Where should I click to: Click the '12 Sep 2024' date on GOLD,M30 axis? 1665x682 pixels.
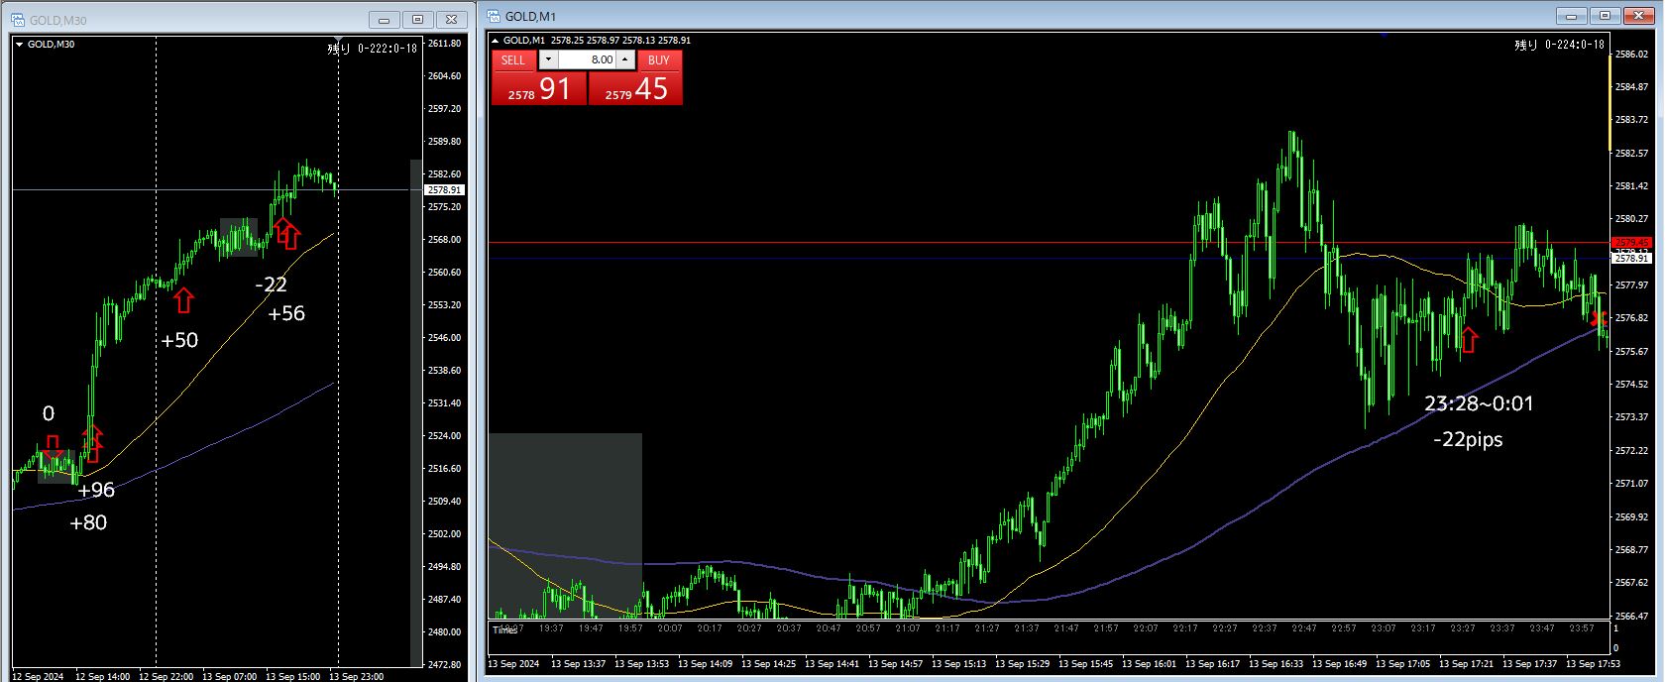point(40,676)
